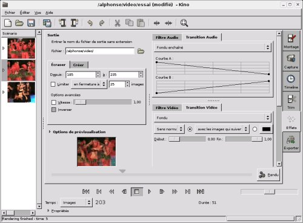Go to the start of the scene

click(x=99, y=191)
